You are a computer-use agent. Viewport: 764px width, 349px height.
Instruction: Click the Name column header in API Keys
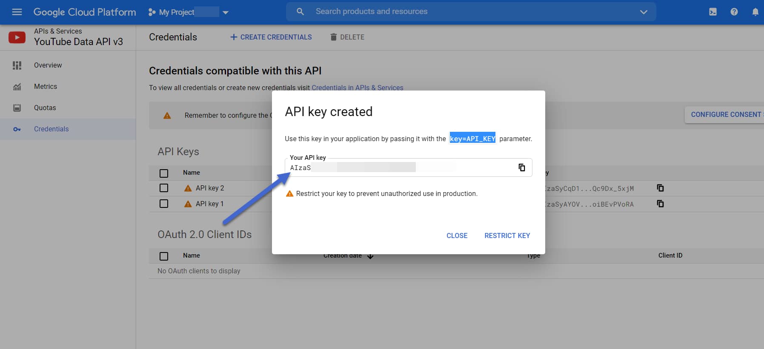point(192,173)
